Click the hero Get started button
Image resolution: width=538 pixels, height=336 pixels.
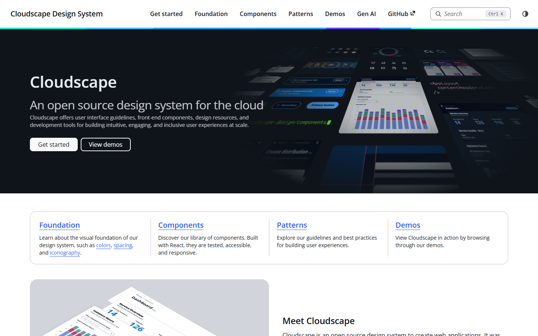(x=54, y=144)
